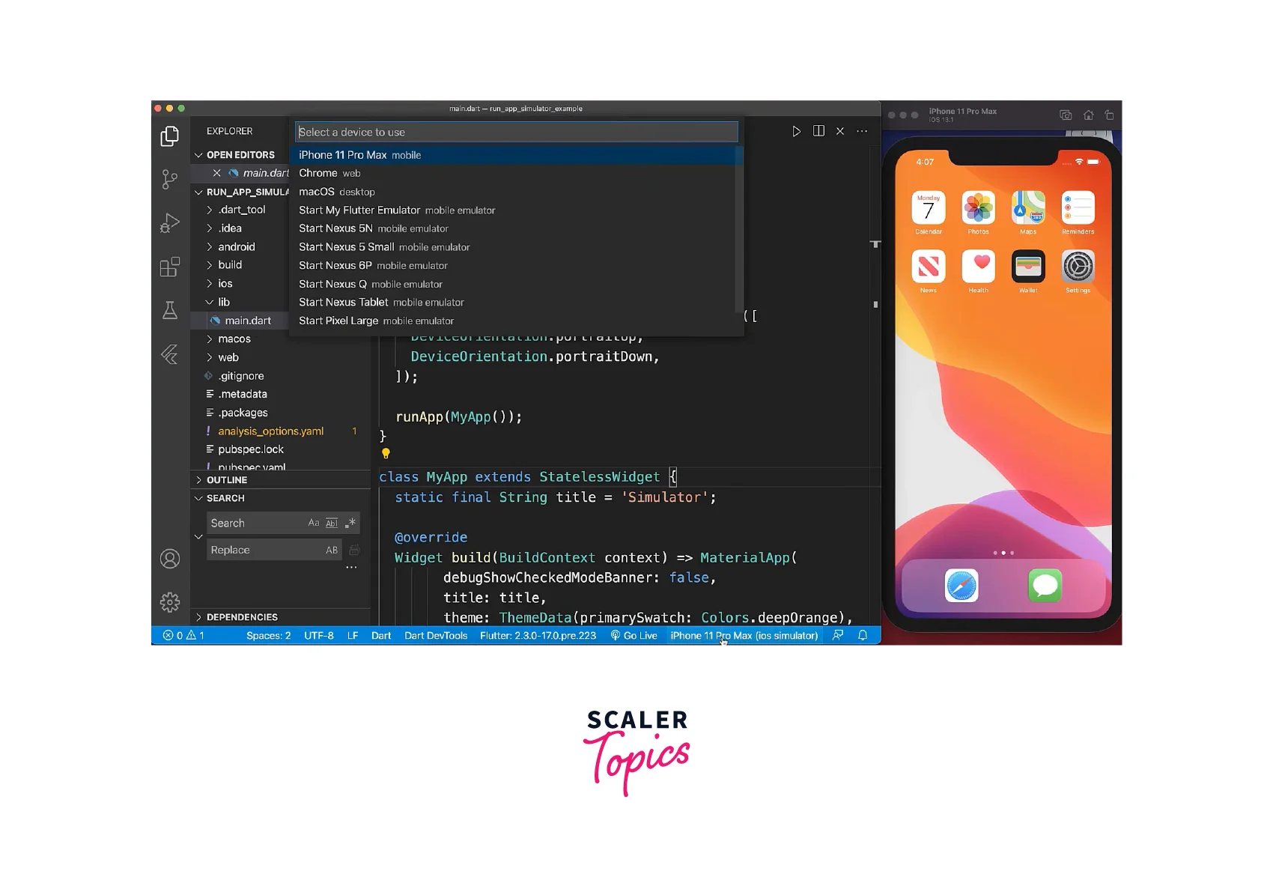Choose Chrome web from device list
The width and height of the screenshot is (1273, 874).
tap(329, 173)
